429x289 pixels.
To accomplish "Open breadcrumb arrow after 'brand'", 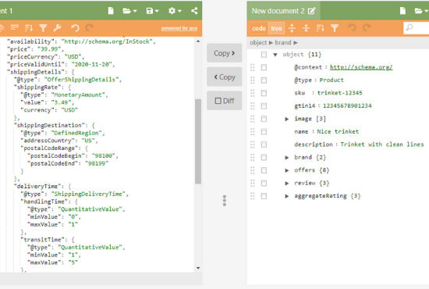I will pos(296,43).
